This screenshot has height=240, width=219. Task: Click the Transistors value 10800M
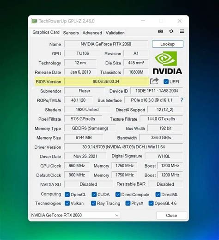click(x=136, y=72)
